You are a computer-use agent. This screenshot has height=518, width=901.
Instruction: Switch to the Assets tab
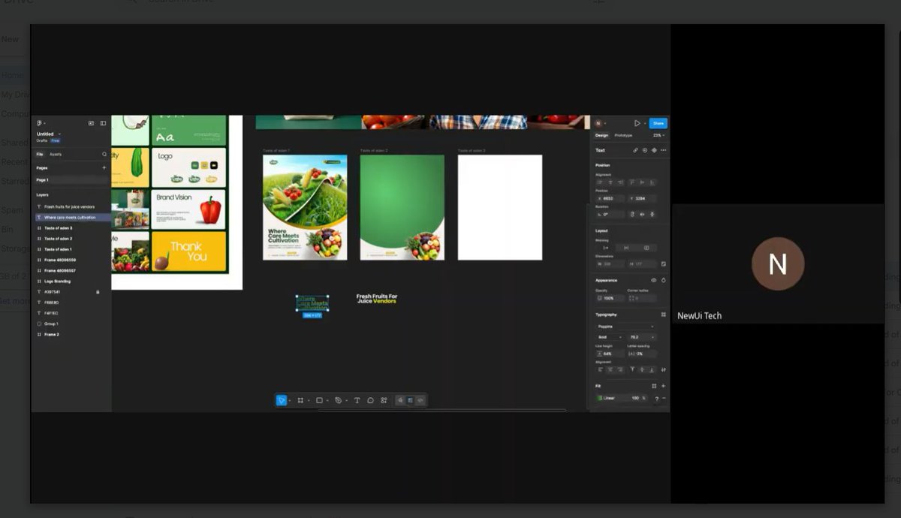coord(56,154)
